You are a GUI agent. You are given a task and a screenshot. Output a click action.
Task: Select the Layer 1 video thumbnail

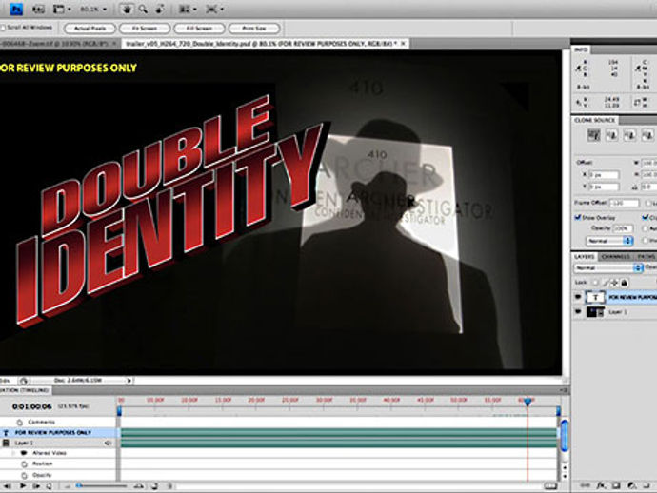tap(595, 312)
